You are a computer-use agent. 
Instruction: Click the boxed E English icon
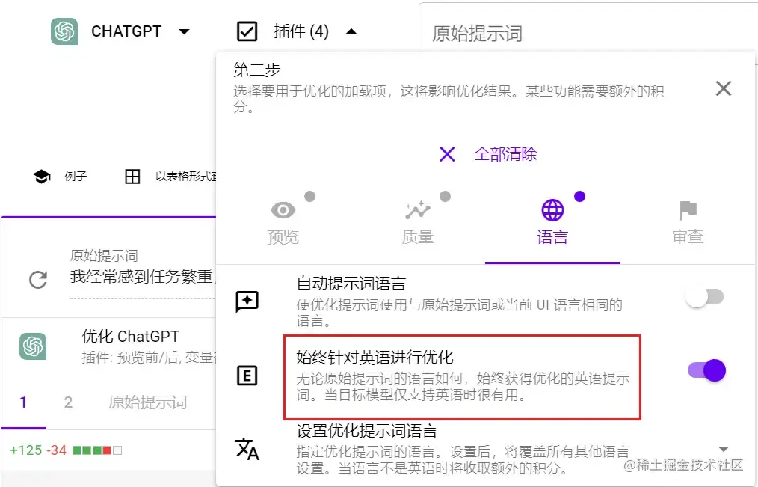click(247, 376)
